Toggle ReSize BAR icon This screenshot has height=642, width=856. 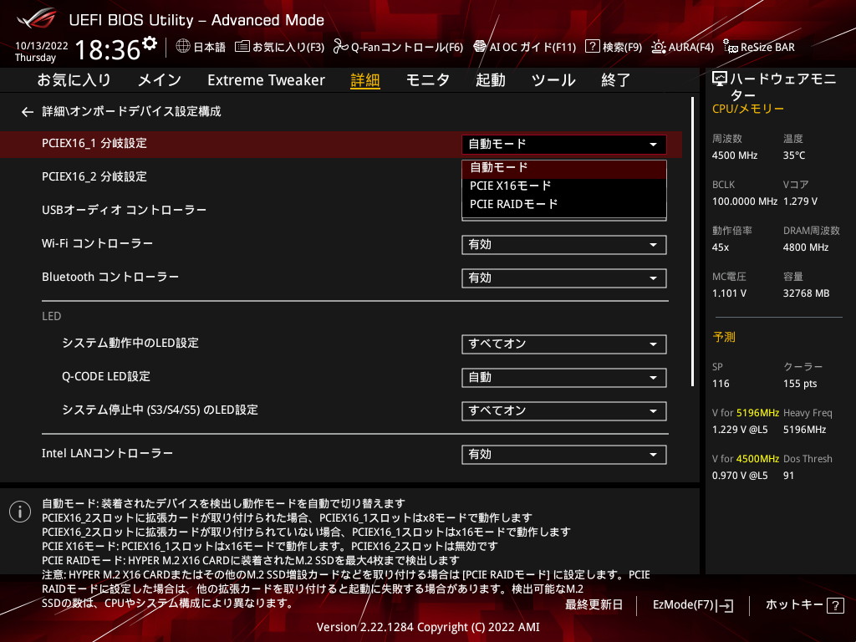pos(731,47)
